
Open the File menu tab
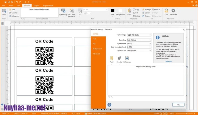4,6
